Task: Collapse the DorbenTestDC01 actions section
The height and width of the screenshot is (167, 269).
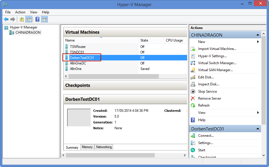Action: [x=258, y=129]
